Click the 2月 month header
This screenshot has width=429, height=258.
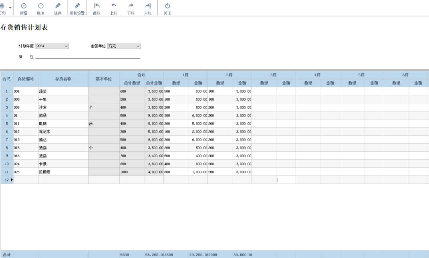[x=230, y=75]
